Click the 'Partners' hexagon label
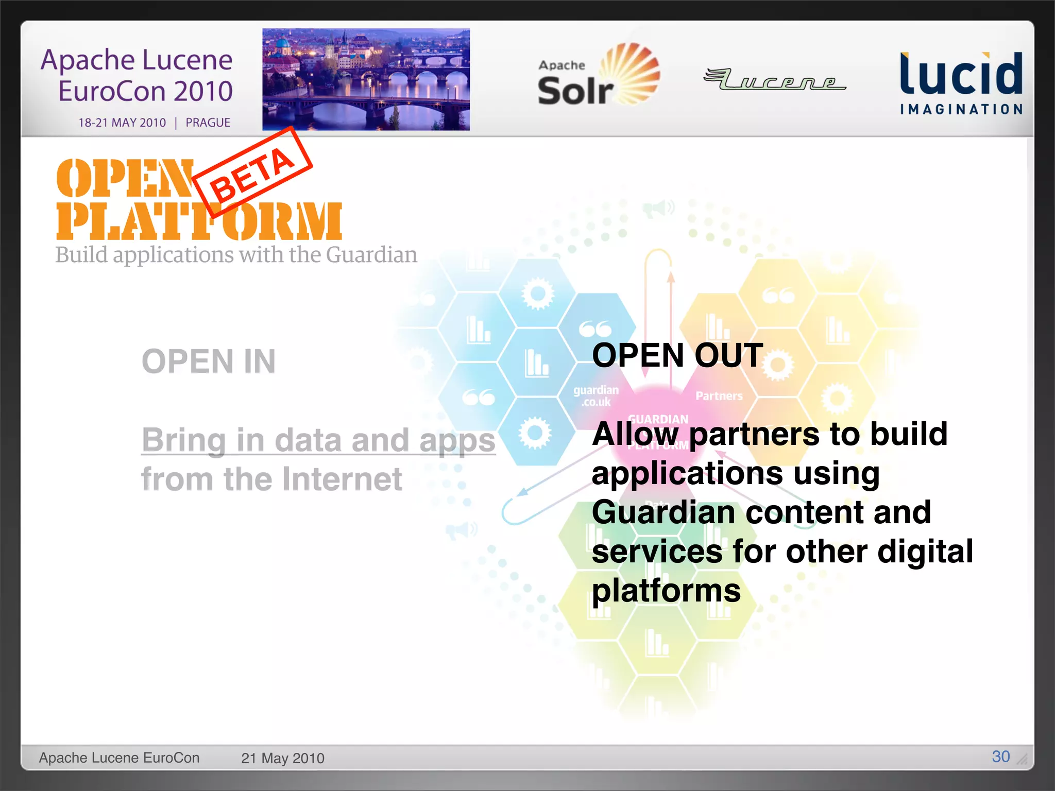Image resolution: width=1055 pixels, height=791 pixels. [719, 395]
